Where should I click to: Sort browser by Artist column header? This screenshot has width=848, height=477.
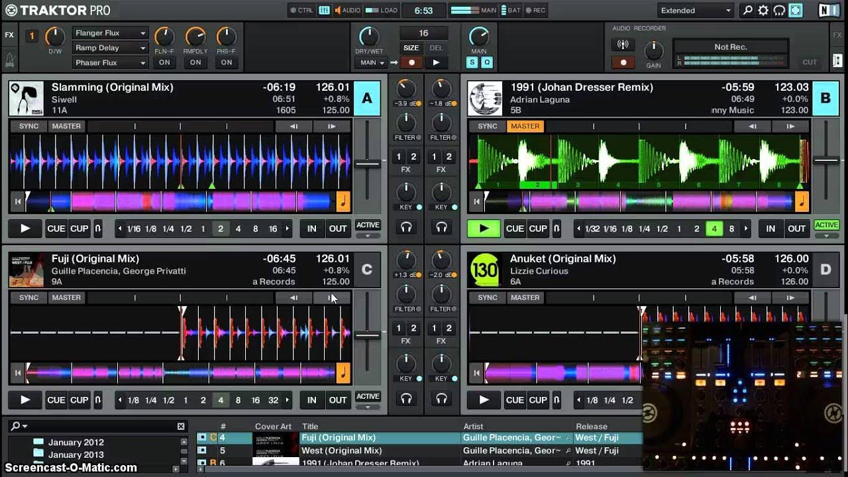[x=473, y=426]
